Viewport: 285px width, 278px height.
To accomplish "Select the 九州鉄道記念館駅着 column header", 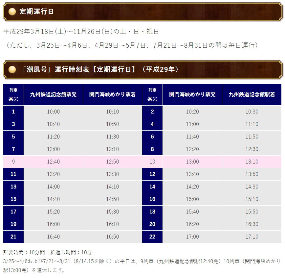I will 252,94.
